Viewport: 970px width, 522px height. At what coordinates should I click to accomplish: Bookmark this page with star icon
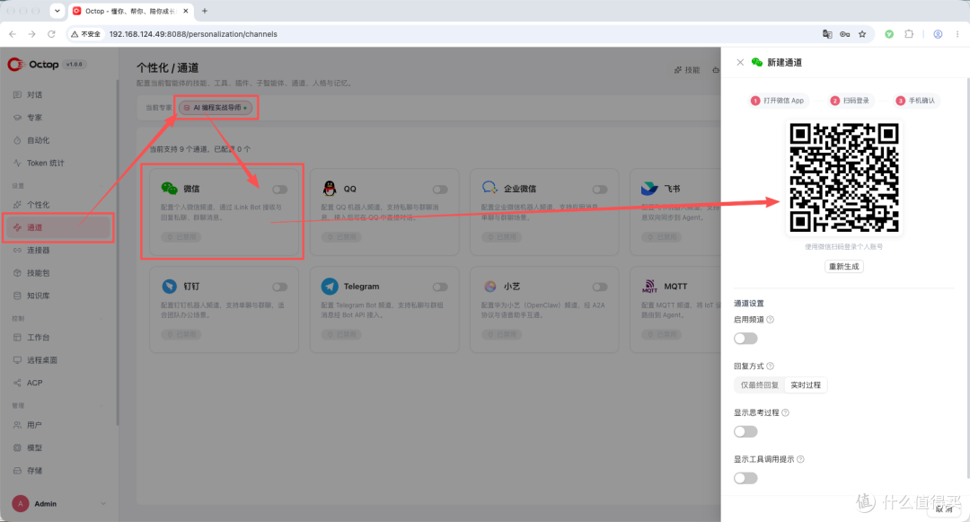(862, 34)
